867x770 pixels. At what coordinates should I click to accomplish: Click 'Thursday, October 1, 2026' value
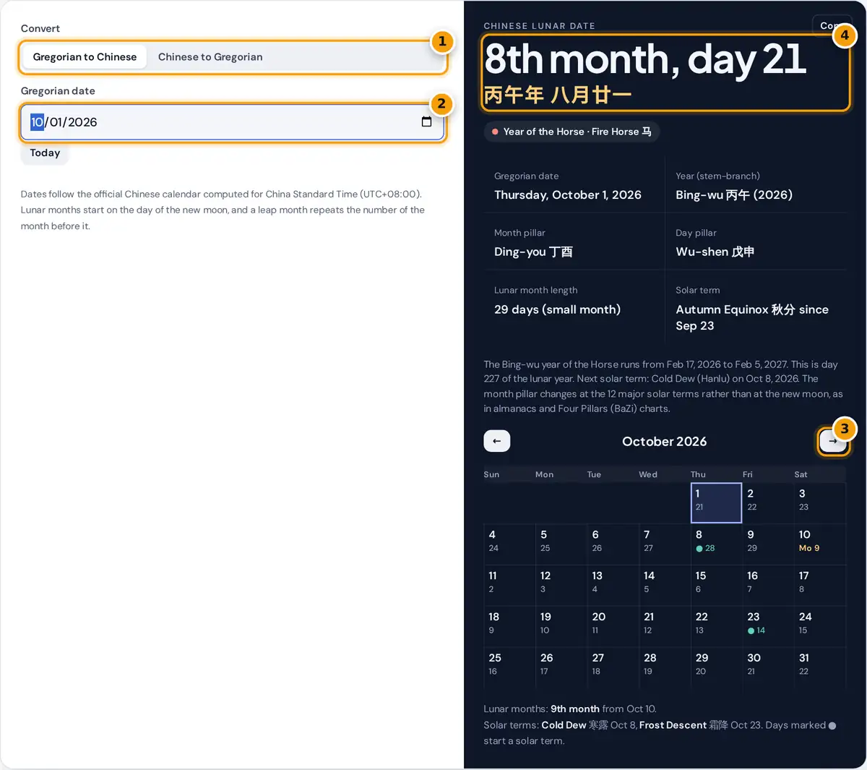568,195
